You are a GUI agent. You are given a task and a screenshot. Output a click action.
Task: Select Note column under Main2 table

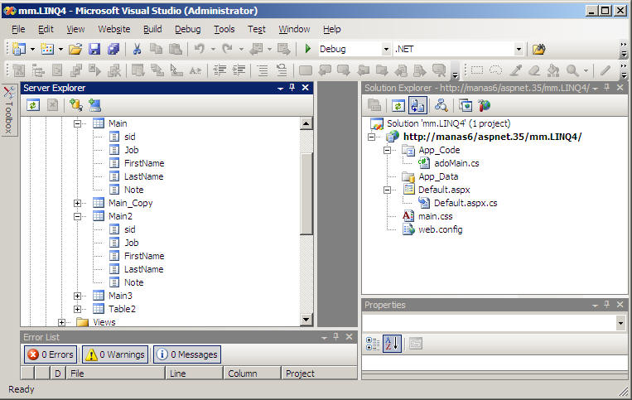[134, 282]
